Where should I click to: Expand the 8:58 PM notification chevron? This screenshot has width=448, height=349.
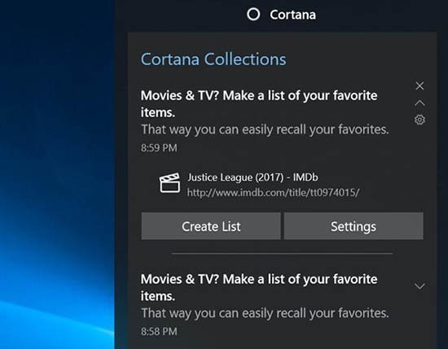(x=419, y=286)
